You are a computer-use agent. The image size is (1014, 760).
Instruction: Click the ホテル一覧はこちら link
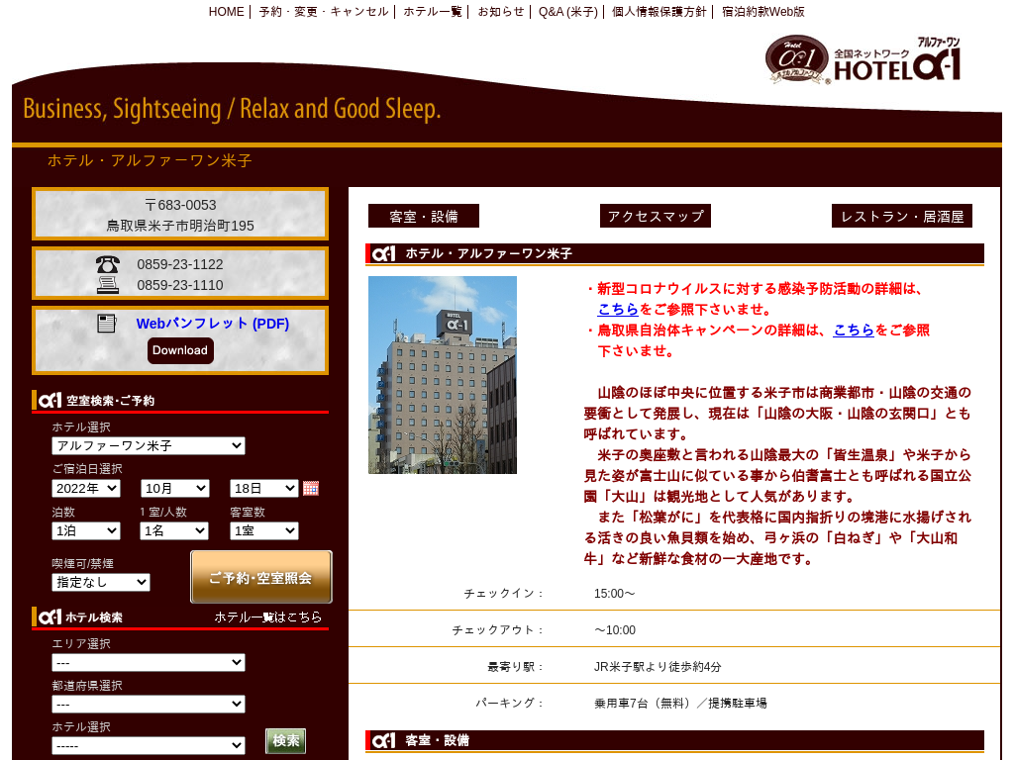coord(268,617)
